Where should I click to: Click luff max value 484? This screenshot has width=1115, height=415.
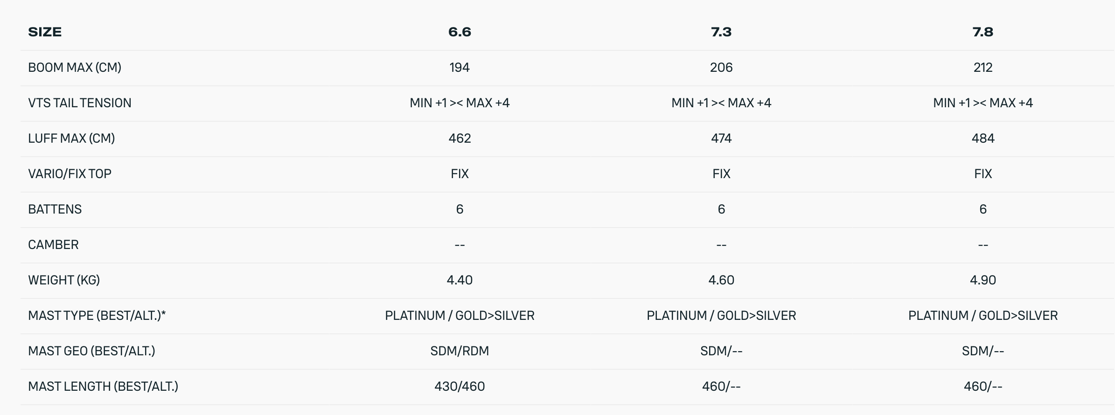(983, 138)
